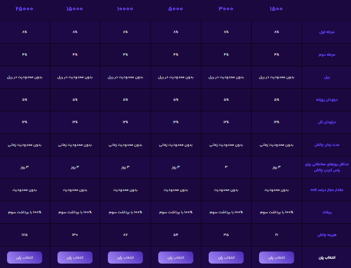The width and height of the screenshot is (351, 268).
Task: Select the هزینه چالش row label
Action: pyautogui.click(x=327, y=235)
